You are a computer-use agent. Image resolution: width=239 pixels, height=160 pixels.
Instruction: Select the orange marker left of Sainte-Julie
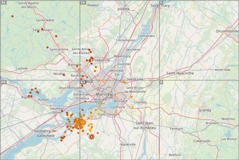(x=124, y=82)
